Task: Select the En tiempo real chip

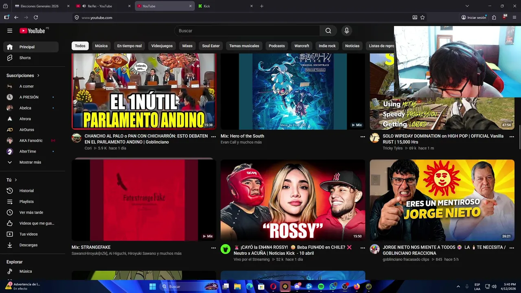Action: [129, 46]
